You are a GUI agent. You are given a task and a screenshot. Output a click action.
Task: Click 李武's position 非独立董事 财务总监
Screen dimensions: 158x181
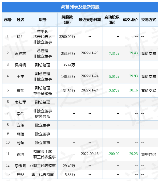[43, 114]
